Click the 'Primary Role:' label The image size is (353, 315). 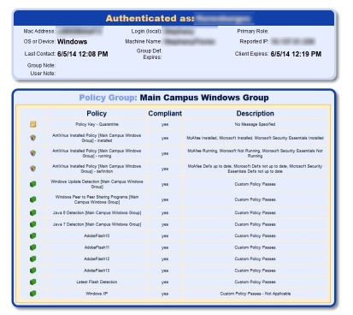253,31
